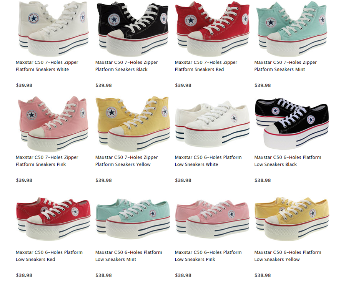Open the white low platform sneaker image
The image size is (346, 285).
[213, 124]
